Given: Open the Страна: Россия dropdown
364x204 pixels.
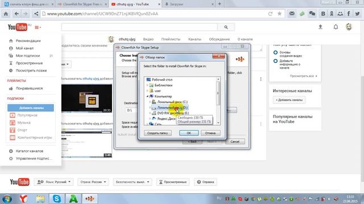Looking at the screenshot, I should click(93, 182).
